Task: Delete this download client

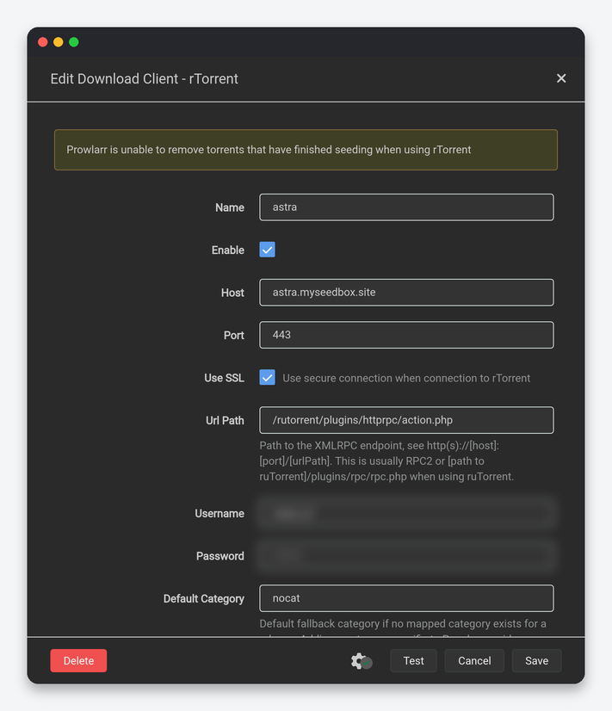Action: 78,661
